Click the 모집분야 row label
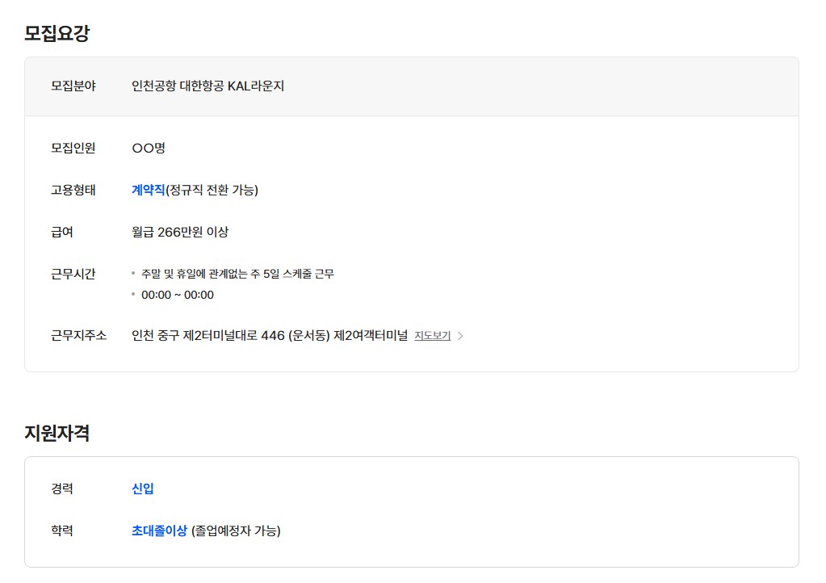 (x=73, y=86)
